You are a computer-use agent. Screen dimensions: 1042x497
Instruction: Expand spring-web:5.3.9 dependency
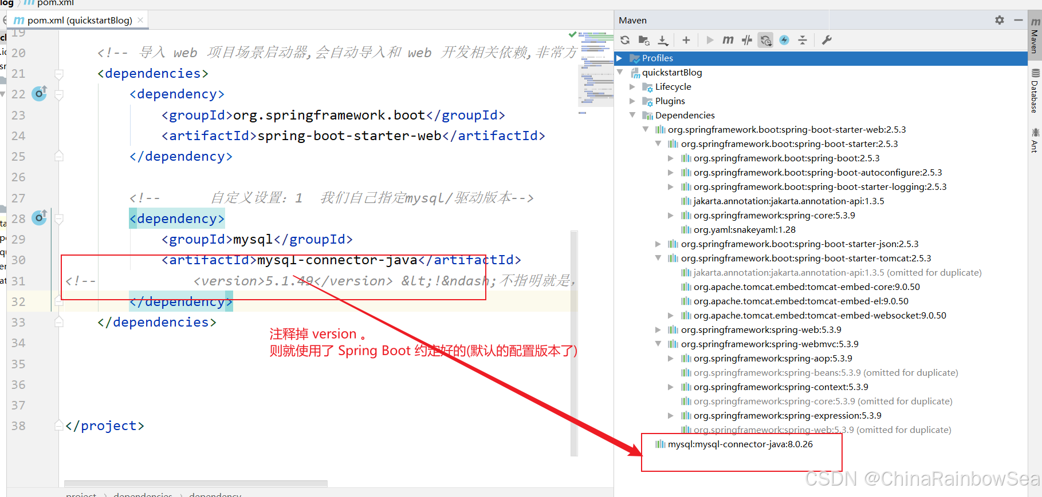tap(658, 330)
